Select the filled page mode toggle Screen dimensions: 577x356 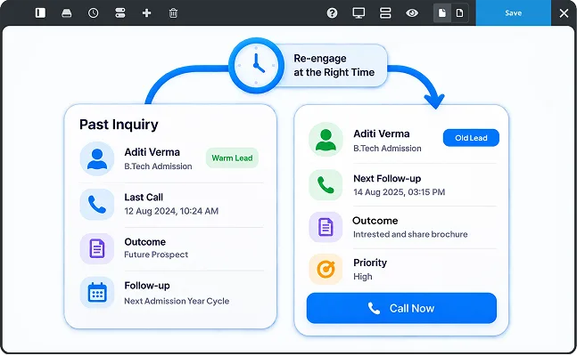[442, 13]
